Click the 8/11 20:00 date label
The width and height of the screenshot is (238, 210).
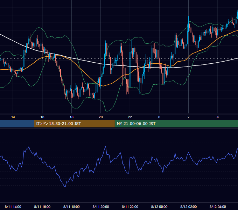(101, 206)
